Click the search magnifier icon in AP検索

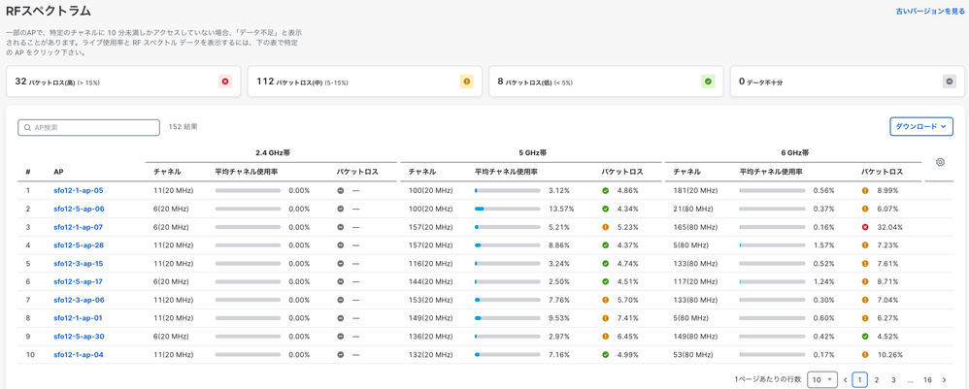tap(28, 127)
